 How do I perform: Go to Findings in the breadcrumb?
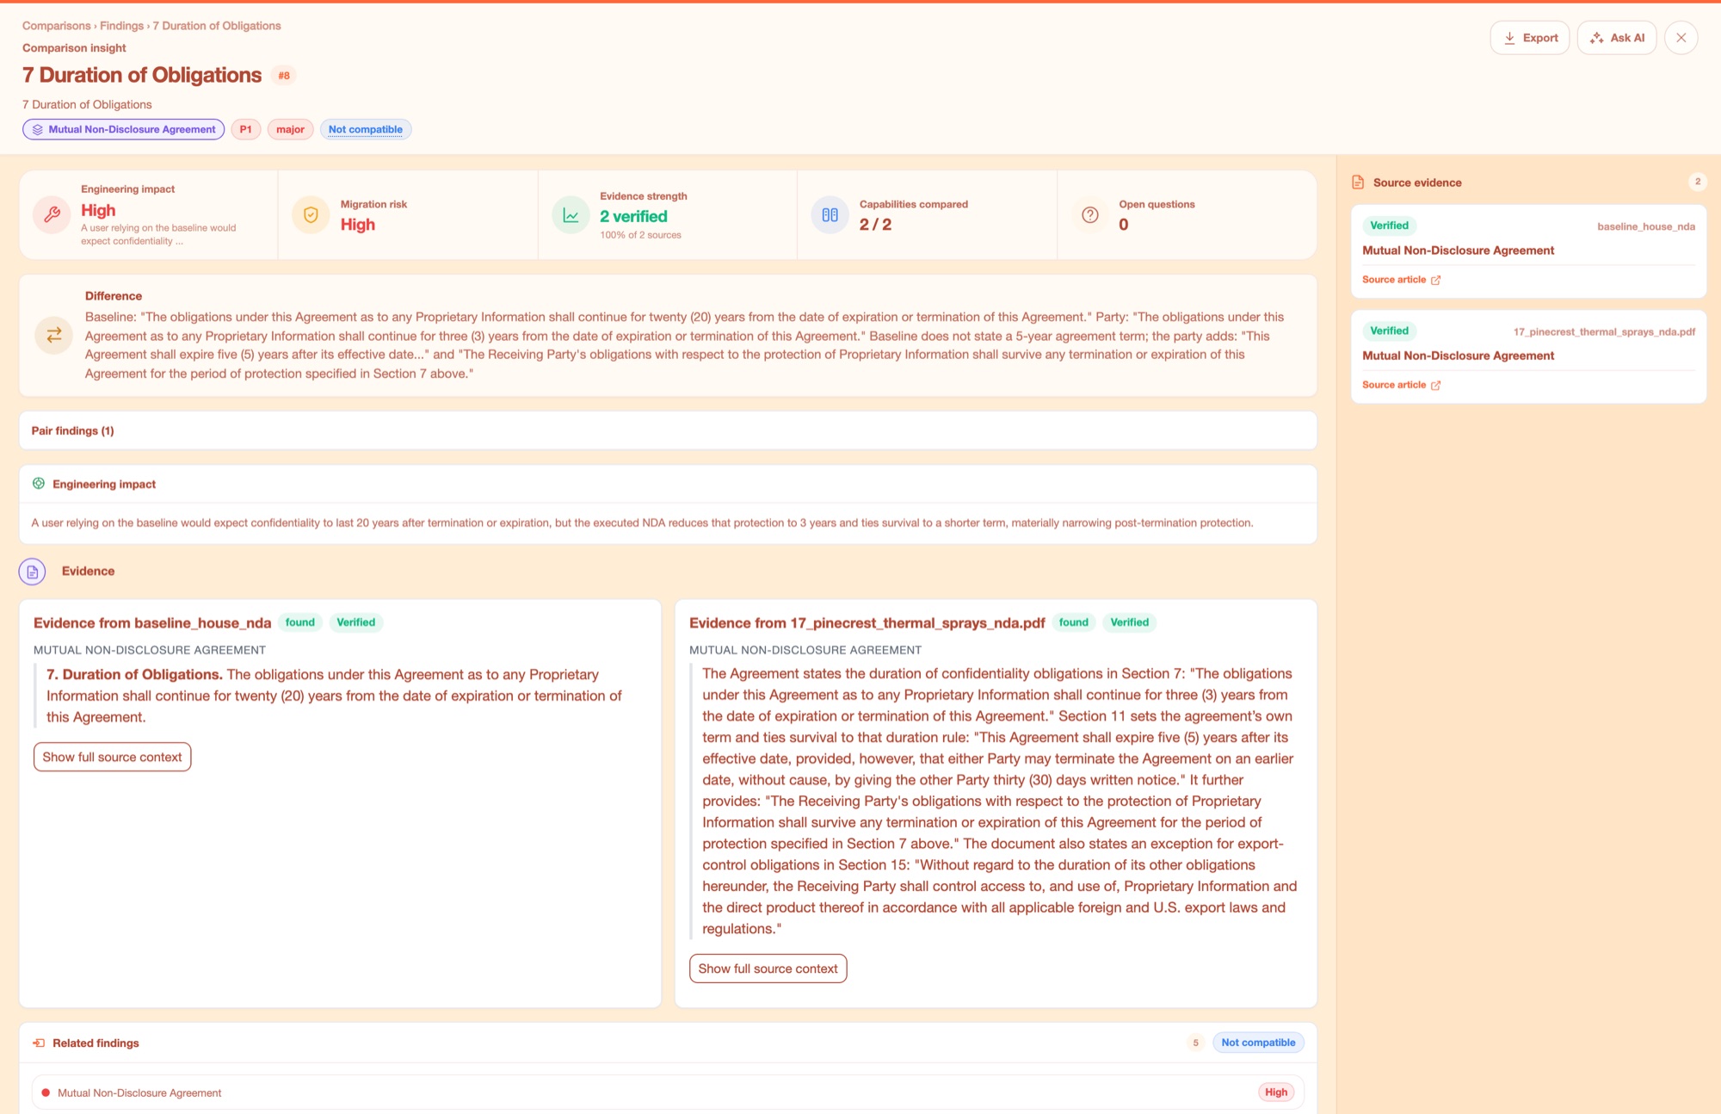[121, 26]
